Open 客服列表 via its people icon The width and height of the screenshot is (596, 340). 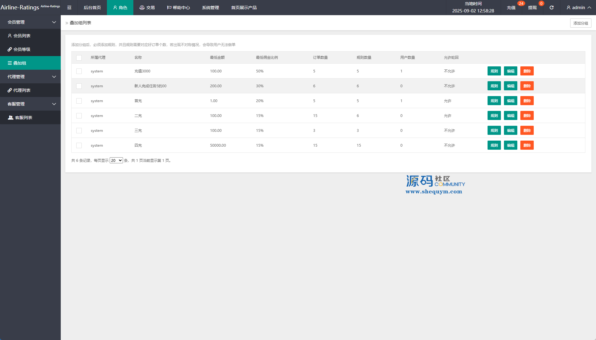[x=11, y=118]
